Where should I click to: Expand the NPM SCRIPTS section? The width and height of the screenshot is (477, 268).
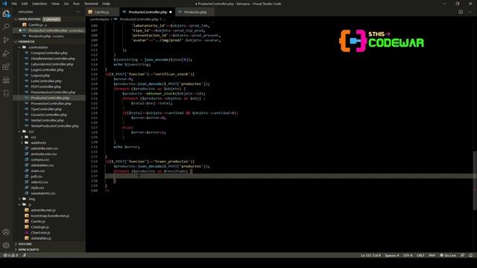[x=28, y=250]
